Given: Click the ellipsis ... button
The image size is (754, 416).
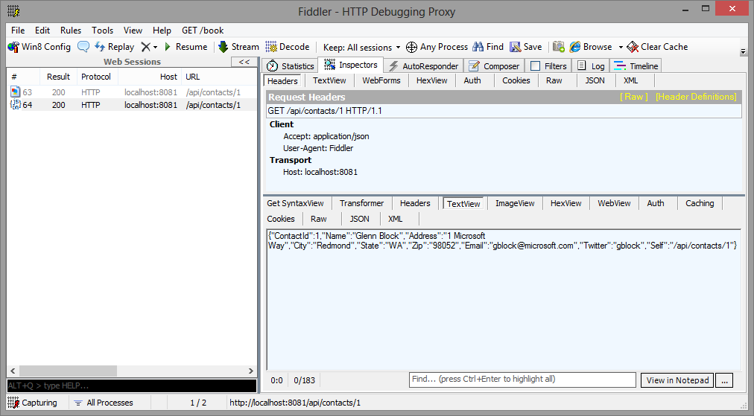Looking at the screenshot, I should coord(725,380).
